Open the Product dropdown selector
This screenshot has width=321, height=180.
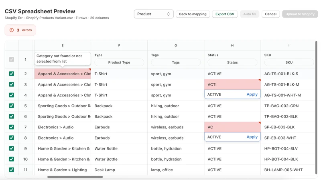coord(154,14)
